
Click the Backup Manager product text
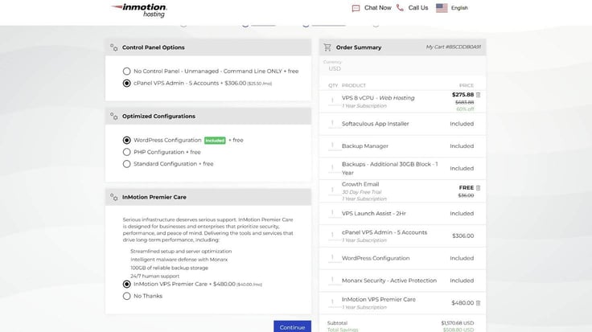[x=365, y=146]
